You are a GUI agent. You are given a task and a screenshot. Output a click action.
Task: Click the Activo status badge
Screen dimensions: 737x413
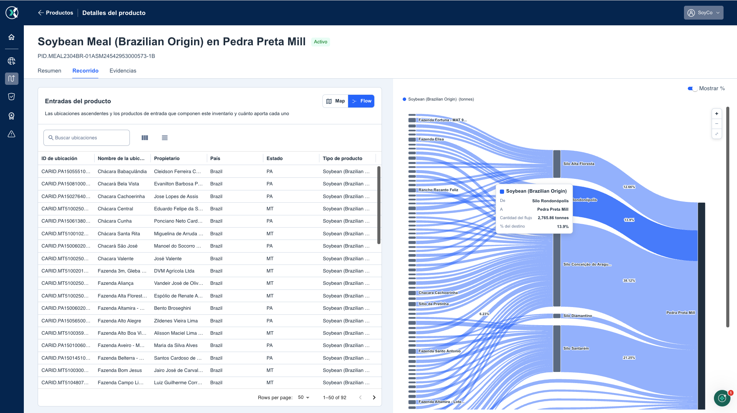point(320,42)
